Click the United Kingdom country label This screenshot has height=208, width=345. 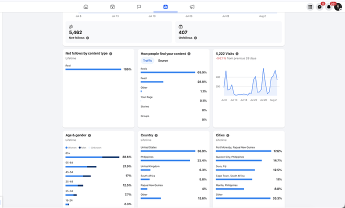[150, 166]
